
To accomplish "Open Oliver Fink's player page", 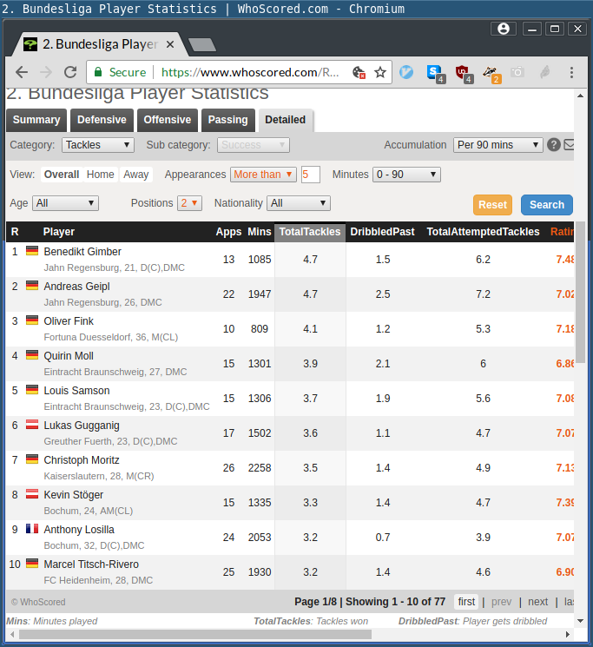I will 69,321.
